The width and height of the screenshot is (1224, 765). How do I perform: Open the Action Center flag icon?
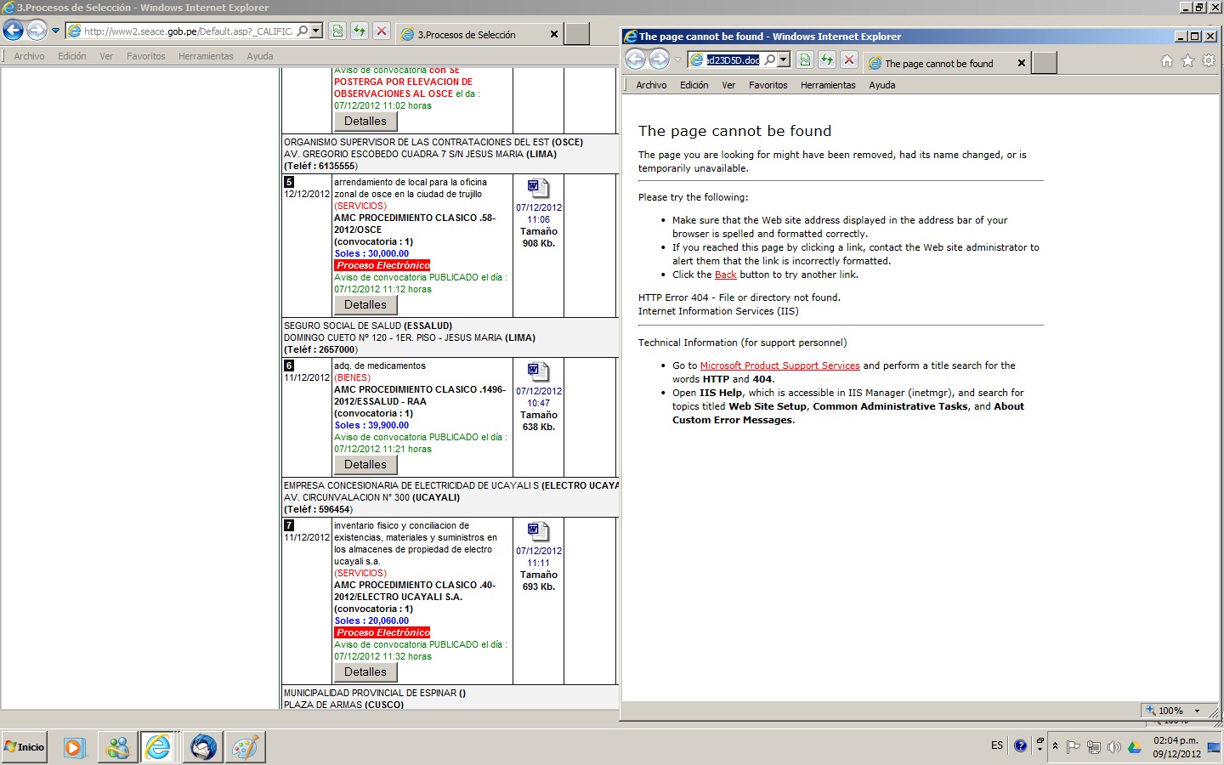[1073, 747]
